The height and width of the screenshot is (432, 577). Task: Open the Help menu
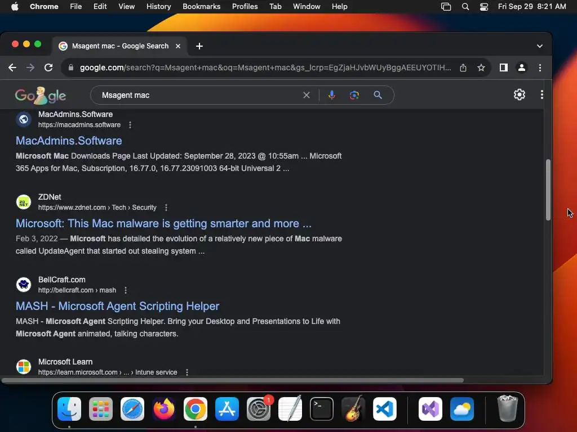click(339, 7)
